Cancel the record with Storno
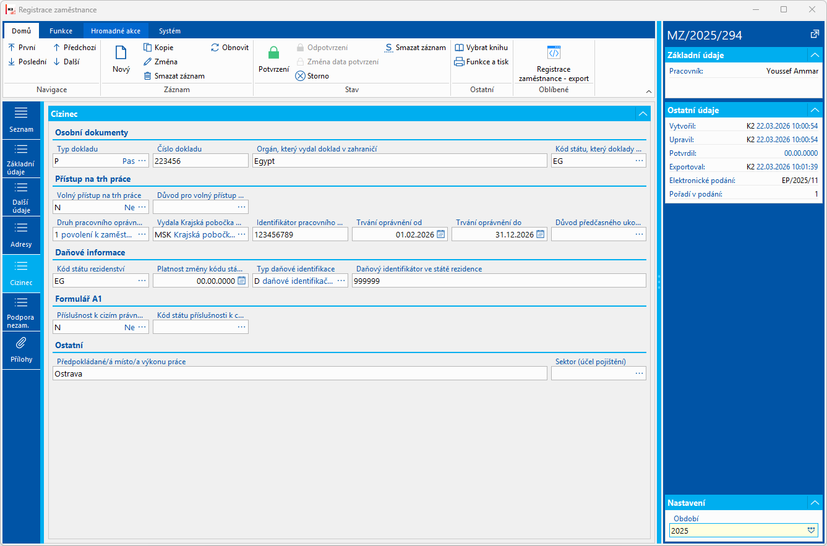This screenshot has height=546, width=827. pyautogui.click(x=312, y=76)
